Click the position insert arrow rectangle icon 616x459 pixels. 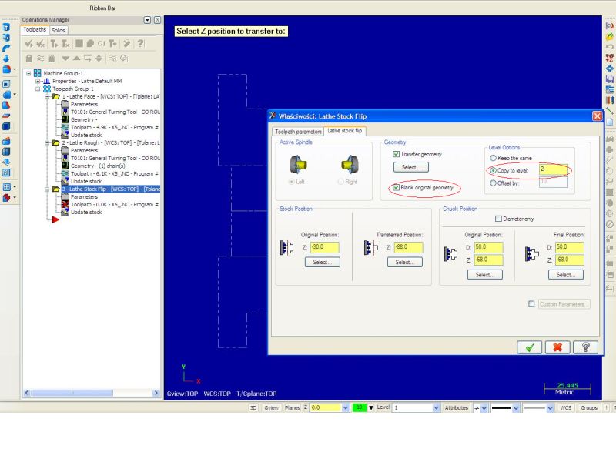click(88, 59)
